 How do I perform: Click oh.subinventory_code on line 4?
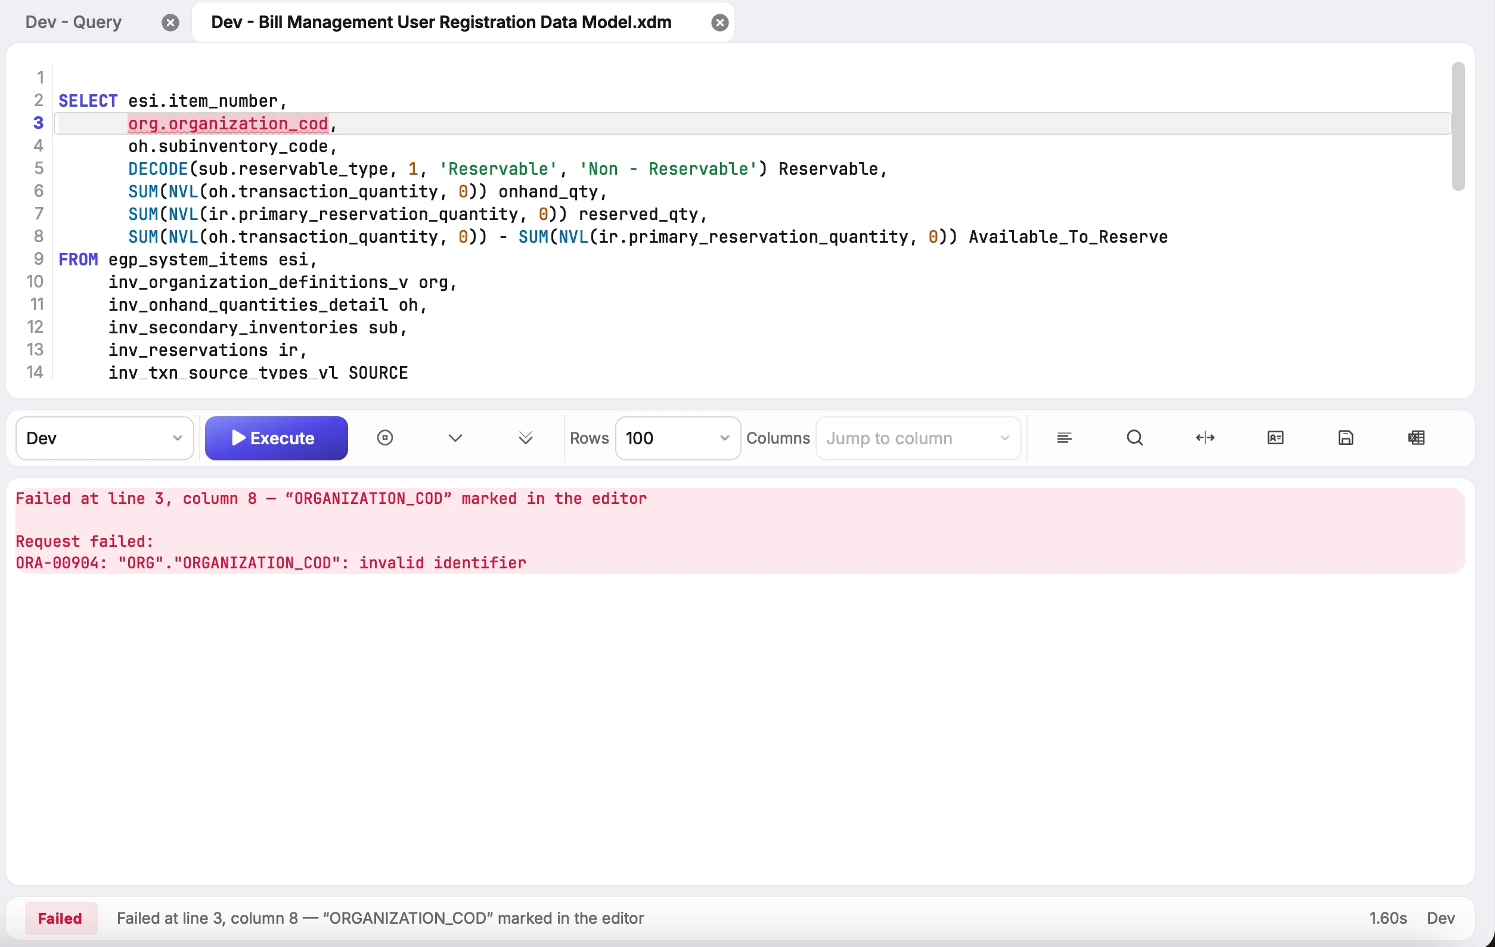coord(228,146)
